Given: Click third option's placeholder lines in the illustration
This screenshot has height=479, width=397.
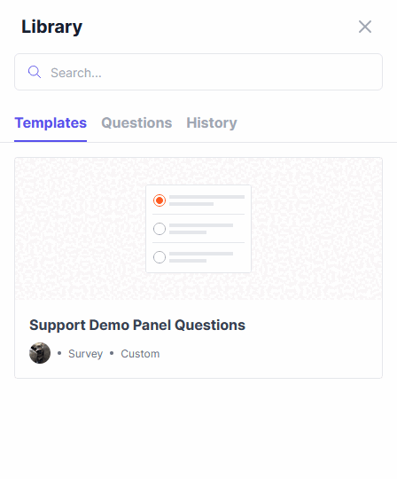Looking at the screenshot, I should click(201, 257).
